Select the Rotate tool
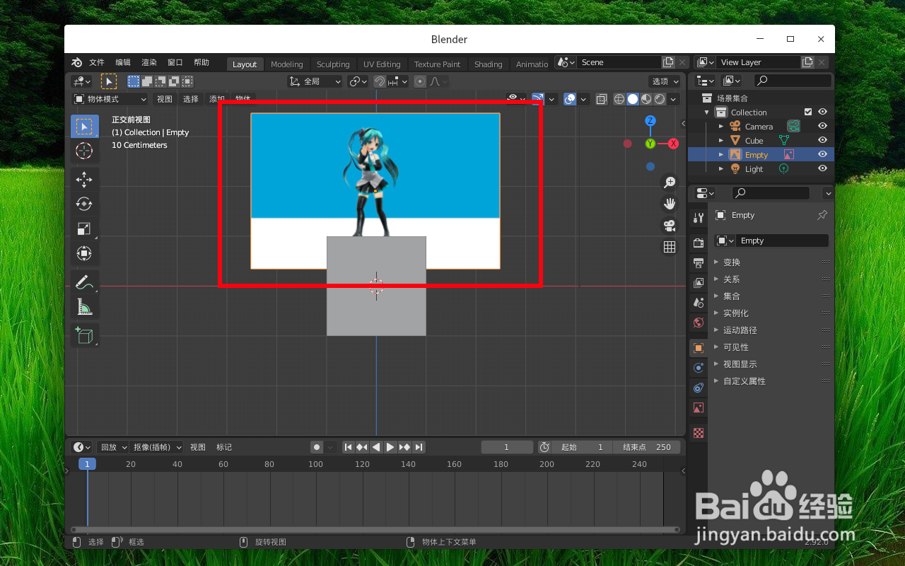Screen dimensions: 905x566 point(84,204)
